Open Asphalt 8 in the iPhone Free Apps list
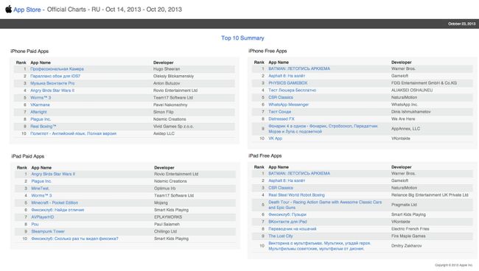Screen dimensions: 479x271 (287, 76)
